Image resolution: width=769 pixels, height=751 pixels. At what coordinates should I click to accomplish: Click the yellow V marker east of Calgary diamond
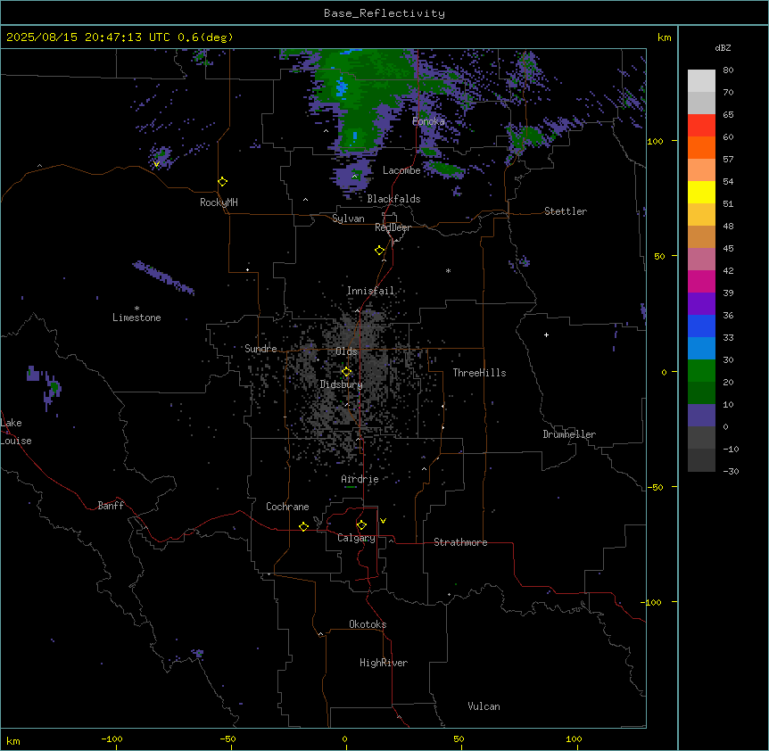point(383,521)
